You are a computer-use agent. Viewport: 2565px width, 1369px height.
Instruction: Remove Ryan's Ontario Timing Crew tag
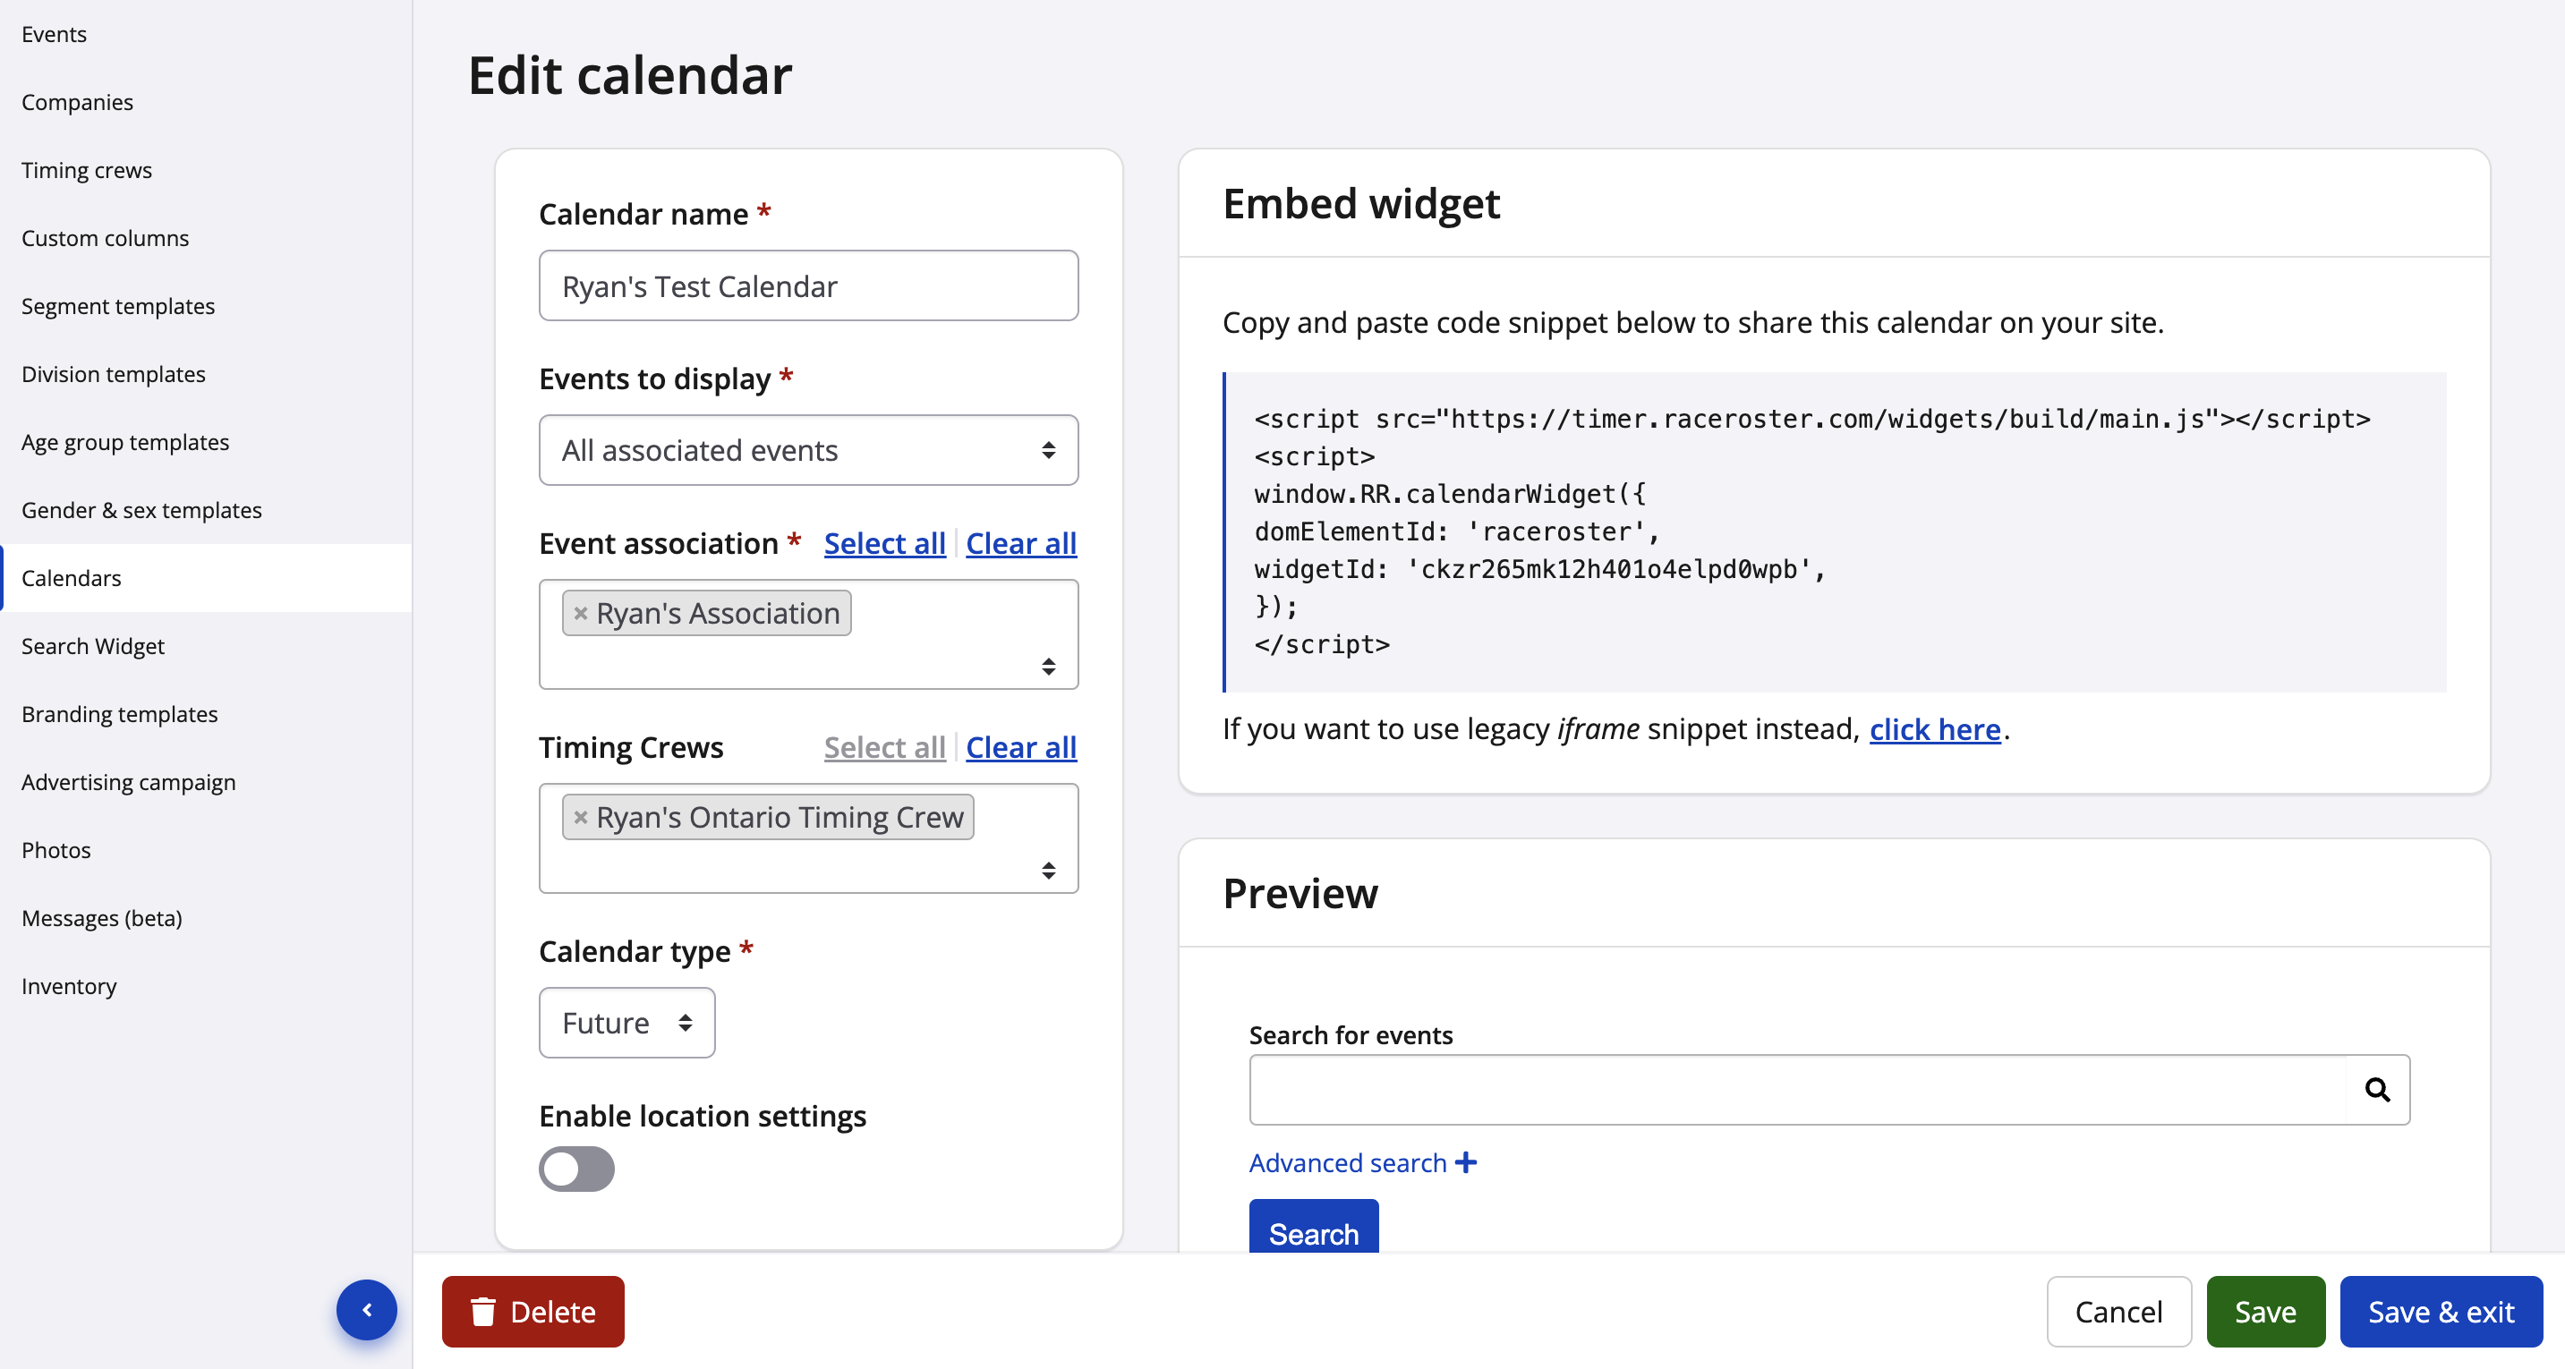[x=581, y=818]
